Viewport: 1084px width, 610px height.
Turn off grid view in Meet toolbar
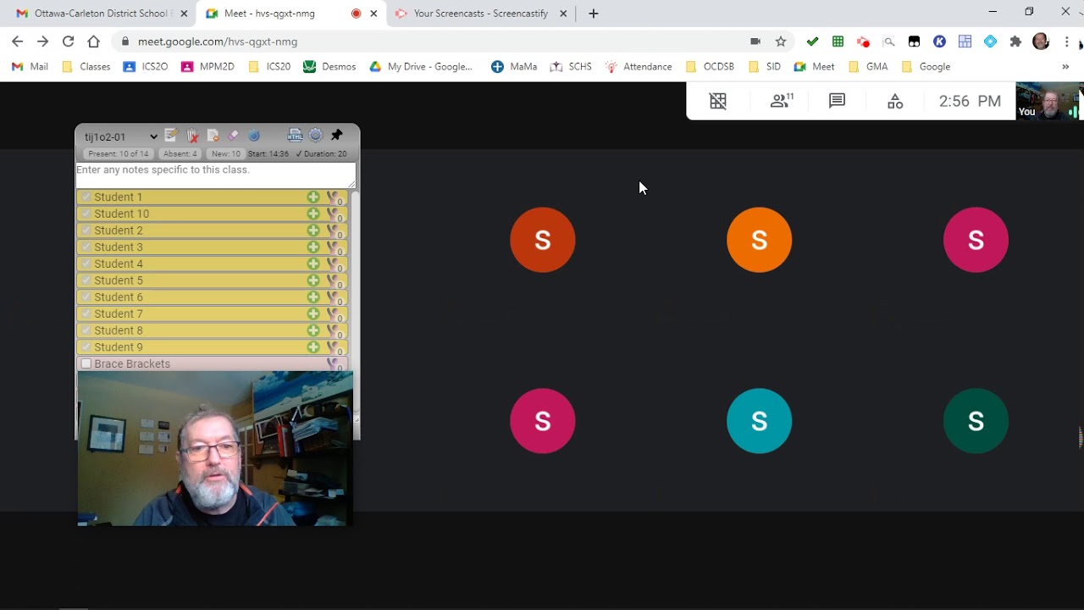[x=718, y=101]
